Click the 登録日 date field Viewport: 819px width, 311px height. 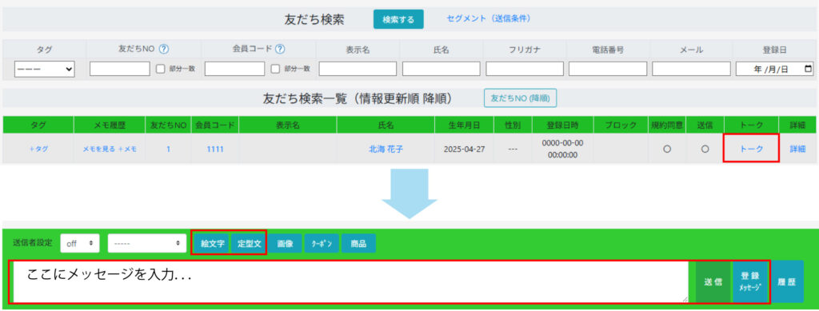coord(774,70)
